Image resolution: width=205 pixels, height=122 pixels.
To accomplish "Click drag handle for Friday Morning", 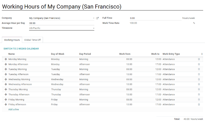I will pyautogui.click(x=6, y=100).
